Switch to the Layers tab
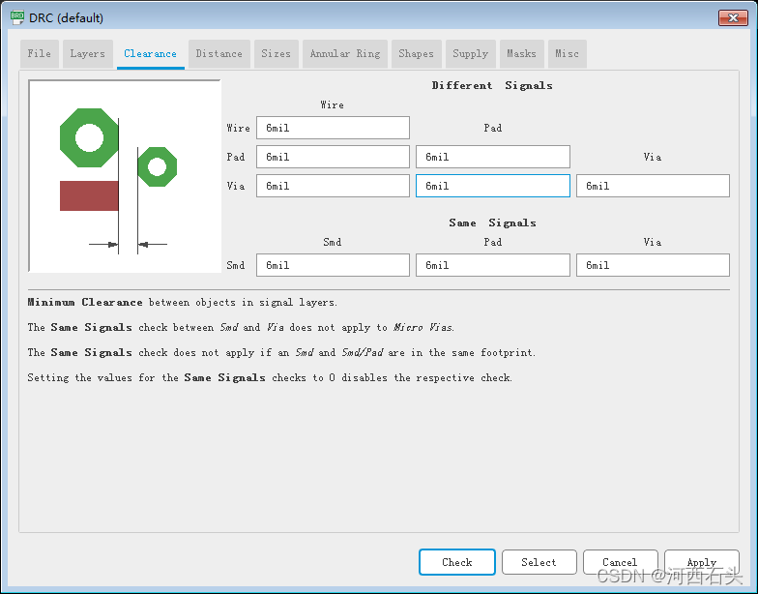Viewport: 758px width, 594px height. pyautogui.click(x=87, y=54)
